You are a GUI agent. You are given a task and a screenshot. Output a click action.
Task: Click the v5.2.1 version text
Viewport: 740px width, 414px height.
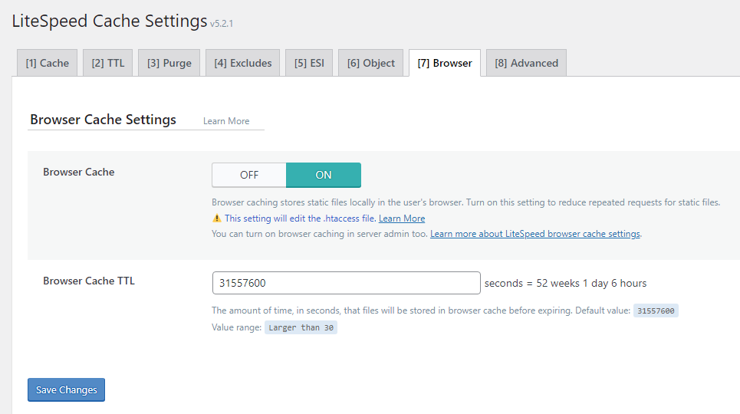coord(222,24)
